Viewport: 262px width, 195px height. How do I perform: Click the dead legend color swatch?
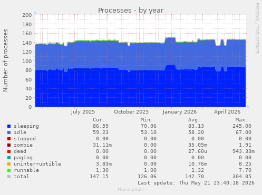pyautogui.click(x=9, y=151)
